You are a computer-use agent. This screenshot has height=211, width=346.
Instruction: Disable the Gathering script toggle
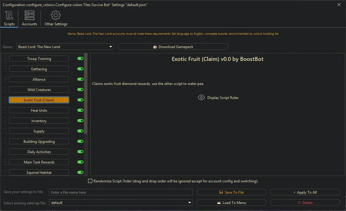[80, 69]
